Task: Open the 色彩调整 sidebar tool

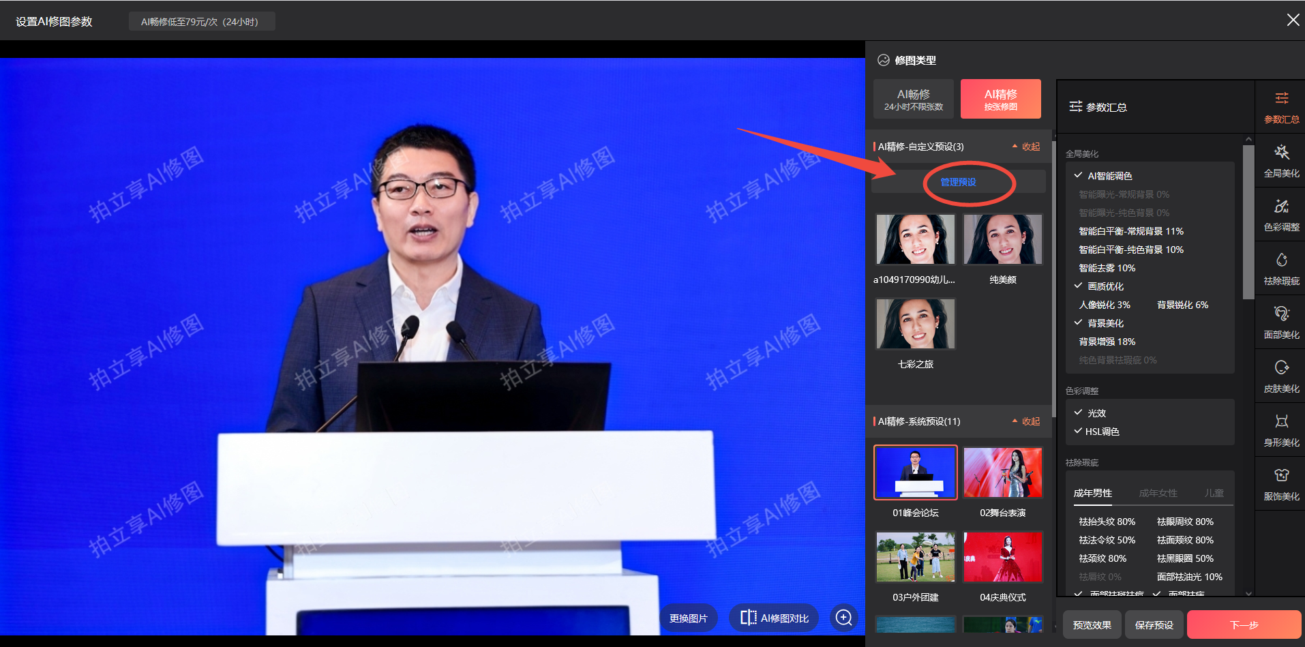Action: pos(1281,215)
